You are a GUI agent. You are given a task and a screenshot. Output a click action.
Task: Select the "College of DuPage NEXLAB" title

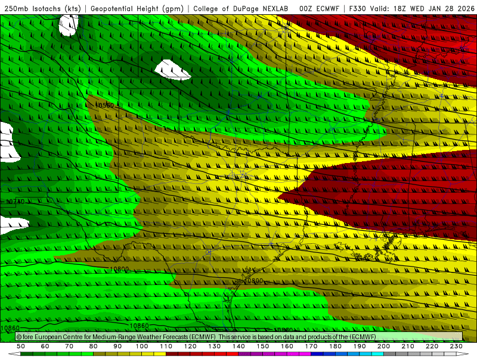coord(241,8)
